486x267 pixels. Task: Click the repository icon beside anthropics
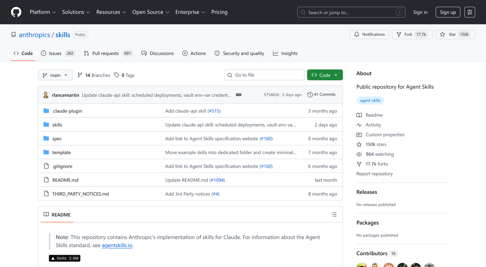(x=14, y=35)
